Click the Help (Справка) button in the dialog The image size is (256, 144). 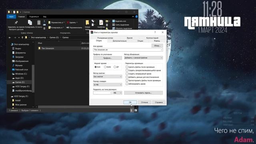click(x=159, y=102)
